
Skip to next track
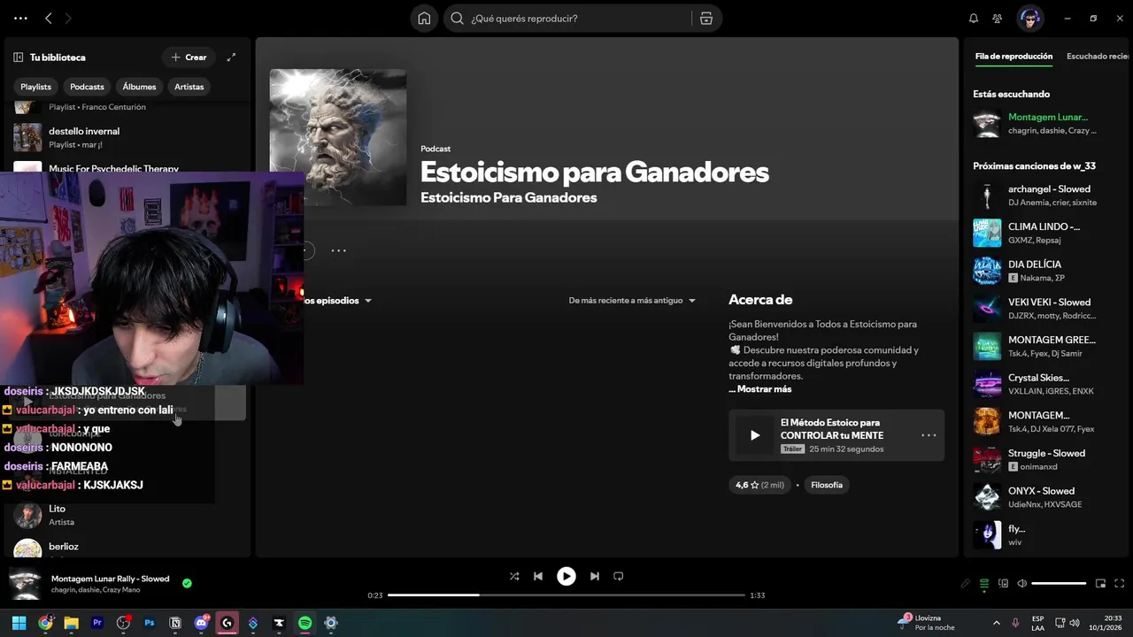pyautogui.click(x=595, y=576)
